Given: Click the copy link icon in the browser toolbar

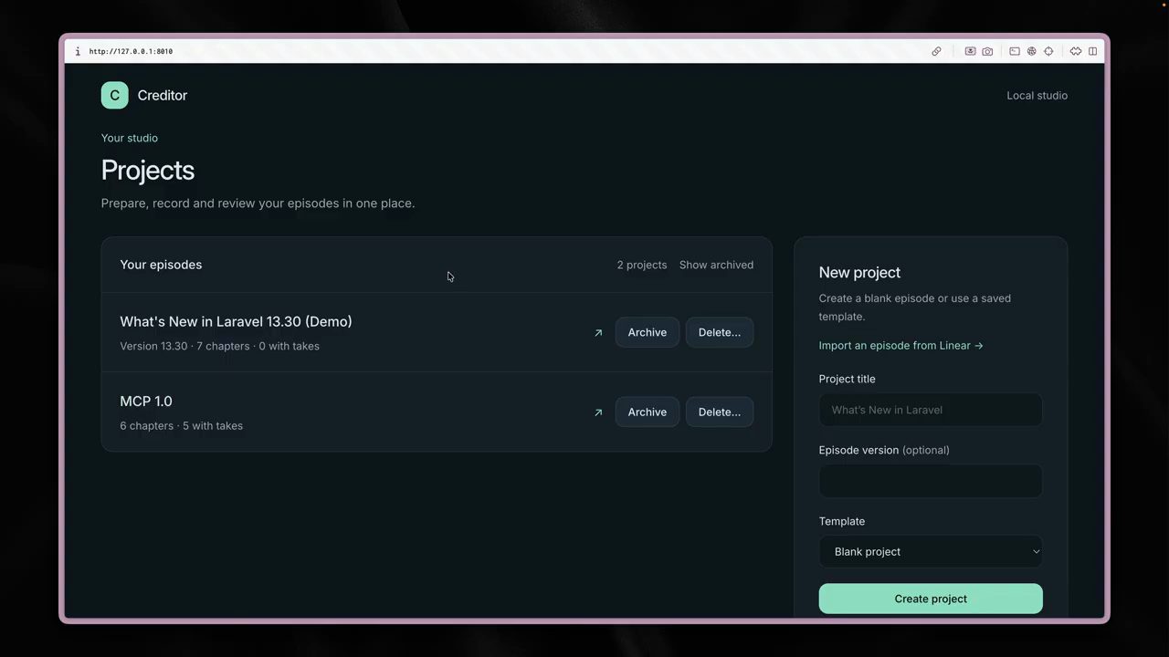Looking at the screenshot, I should pos(936,51).
